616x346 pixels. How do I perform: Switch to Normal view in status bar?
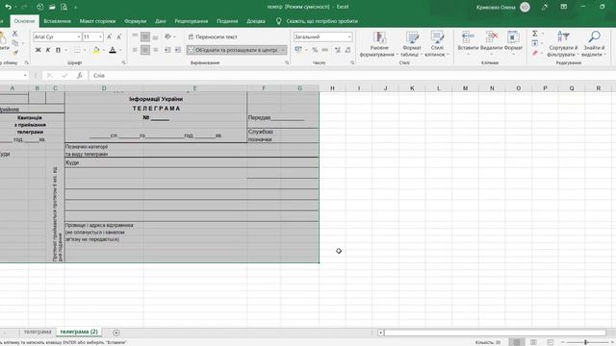coord(517,342)
